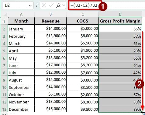Click the Gross Profit Margin header cell

click(x=120, y=21)
